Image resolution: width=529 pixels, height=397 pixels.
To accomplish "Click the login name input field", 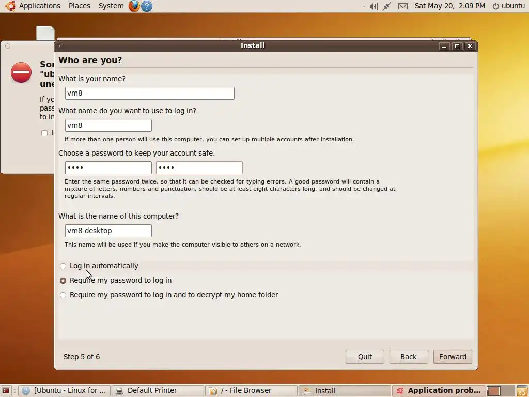I will click(108, 125).
